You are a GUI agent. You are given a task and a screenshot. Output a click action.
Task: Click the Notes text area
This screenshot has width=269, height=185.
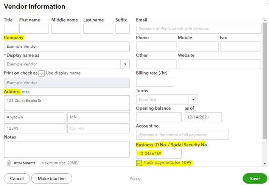click(x=67, y=149)
